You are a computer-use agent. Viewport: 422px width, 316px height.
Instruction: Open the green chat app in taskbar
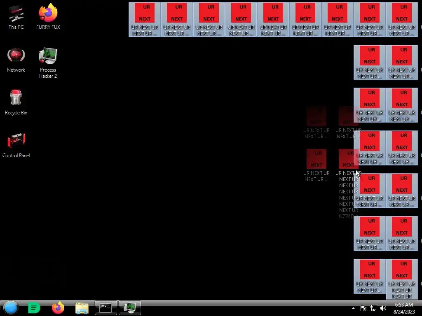(x=34, y=308)
